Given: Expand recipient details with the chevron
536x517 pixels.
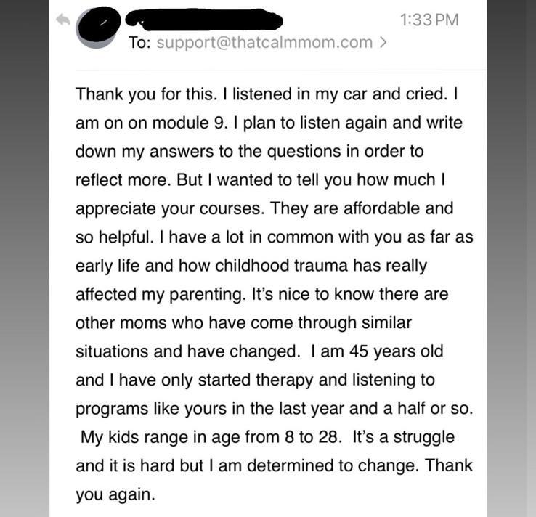Looking at the screenshot, I should pyautogui.click(x=383, y=42).
